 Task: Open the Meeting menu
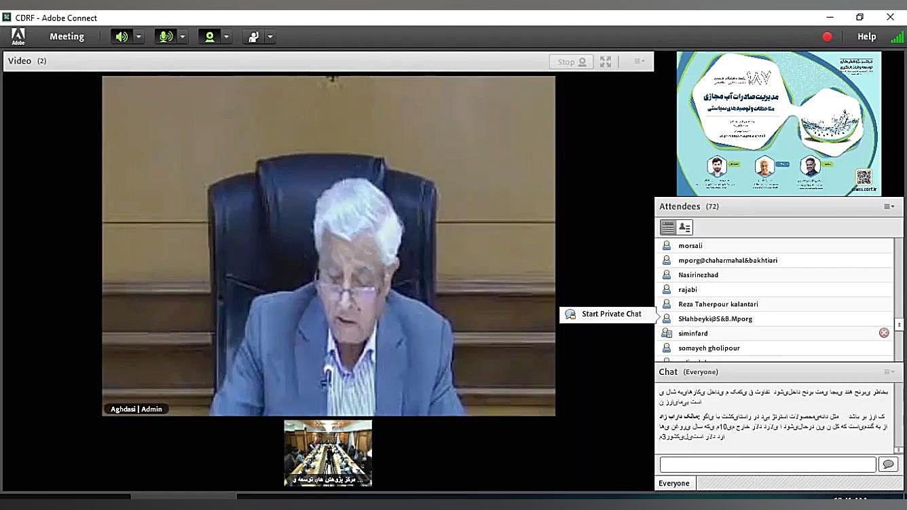pos(67,37)
